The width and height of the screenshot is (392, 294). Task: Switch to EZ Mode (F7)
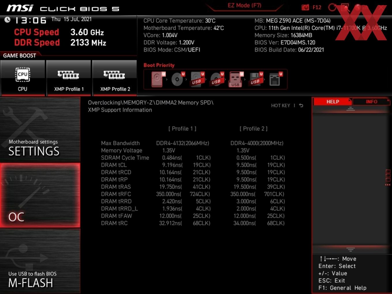pyautogui.click(x=244, y=5)
